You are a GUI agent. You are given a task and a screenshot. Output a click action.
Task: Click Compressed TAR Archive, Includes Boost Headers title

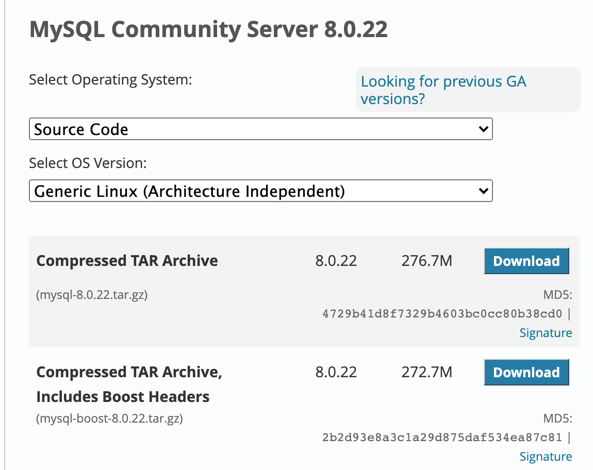pyautogui.click(x=129, y=384)
